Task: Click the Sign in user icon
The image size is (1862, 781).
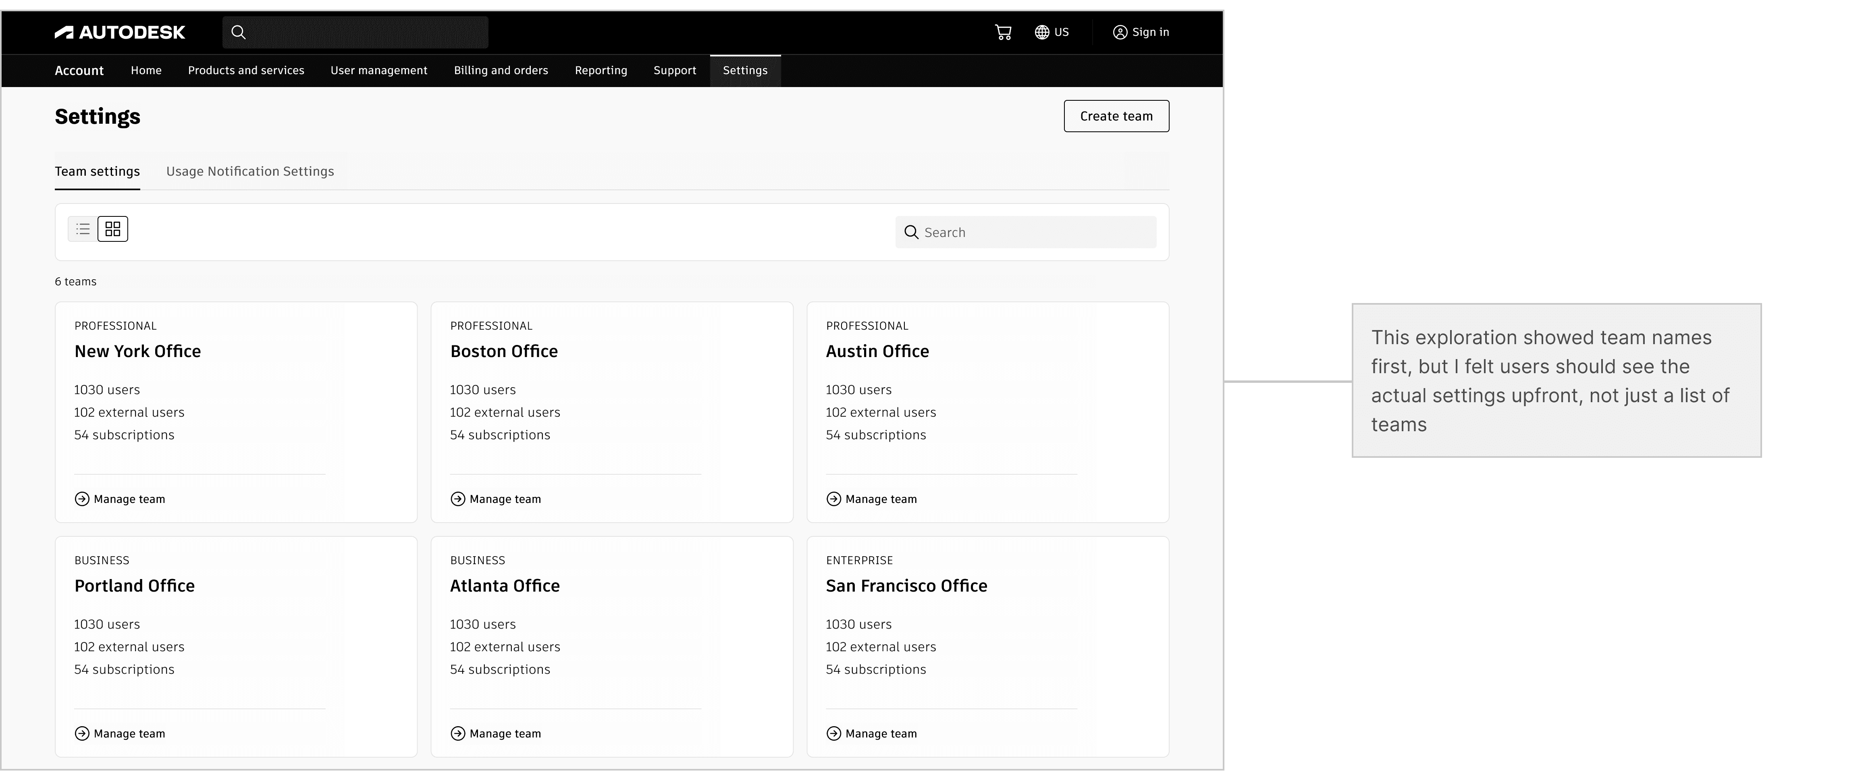Action: pos(1120,33)
